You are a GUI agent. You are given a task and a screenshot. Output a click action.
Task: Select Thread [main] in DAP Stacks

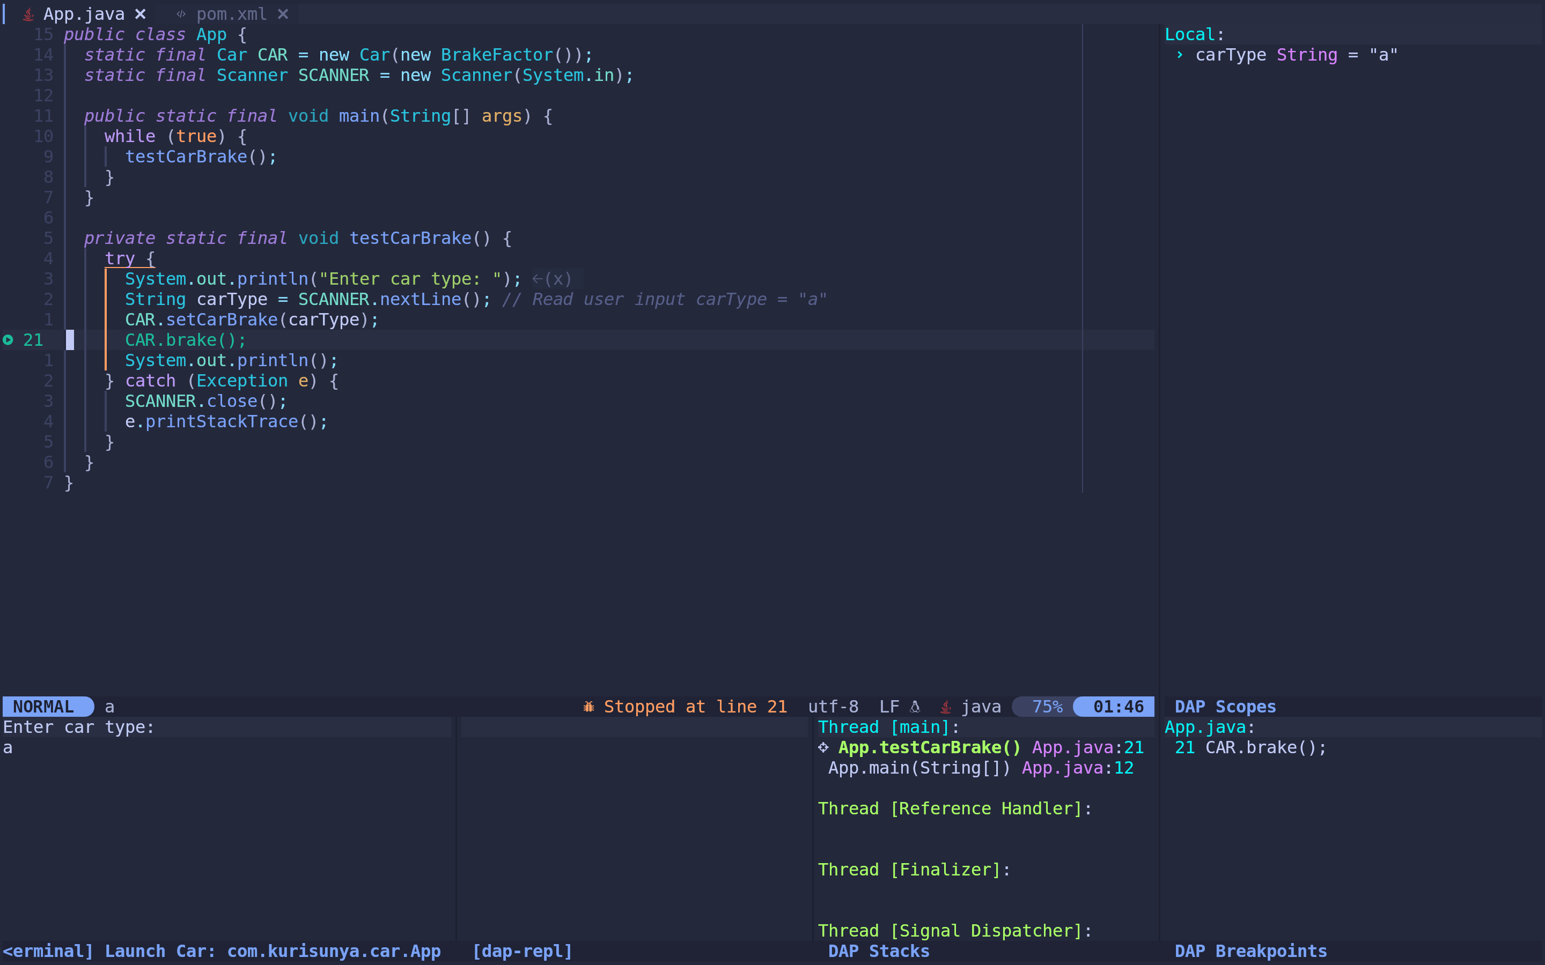click(x=889, y=727)
